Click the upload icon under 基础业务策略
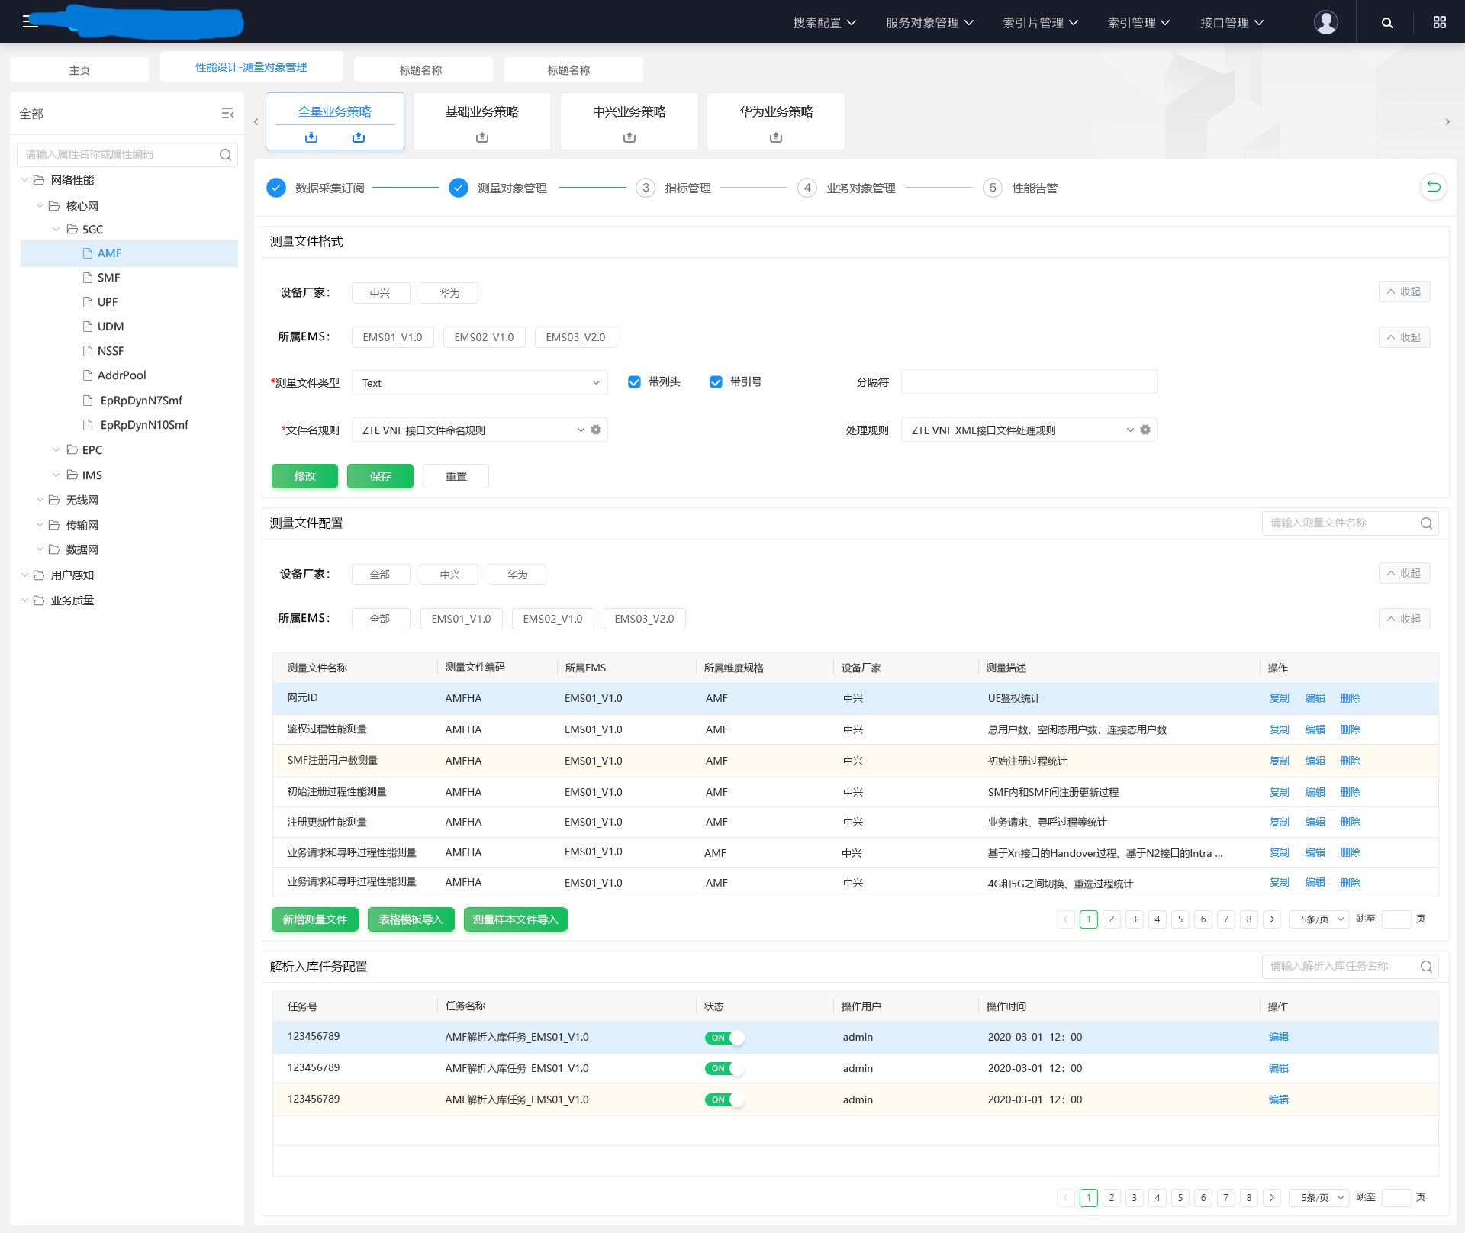Image resolution: width=1465 pixels, height=1233 pixels. pos(481,137)
